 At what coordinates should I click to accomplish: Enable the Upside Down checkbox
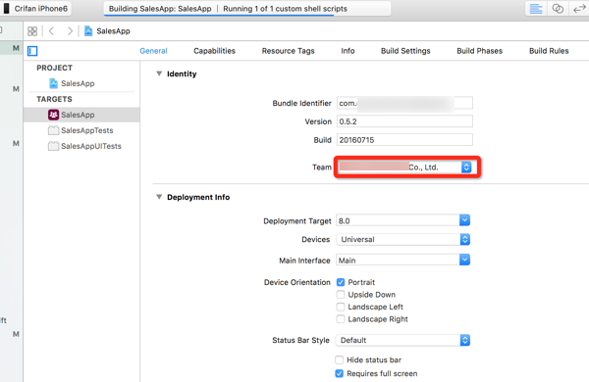point(341,295)
